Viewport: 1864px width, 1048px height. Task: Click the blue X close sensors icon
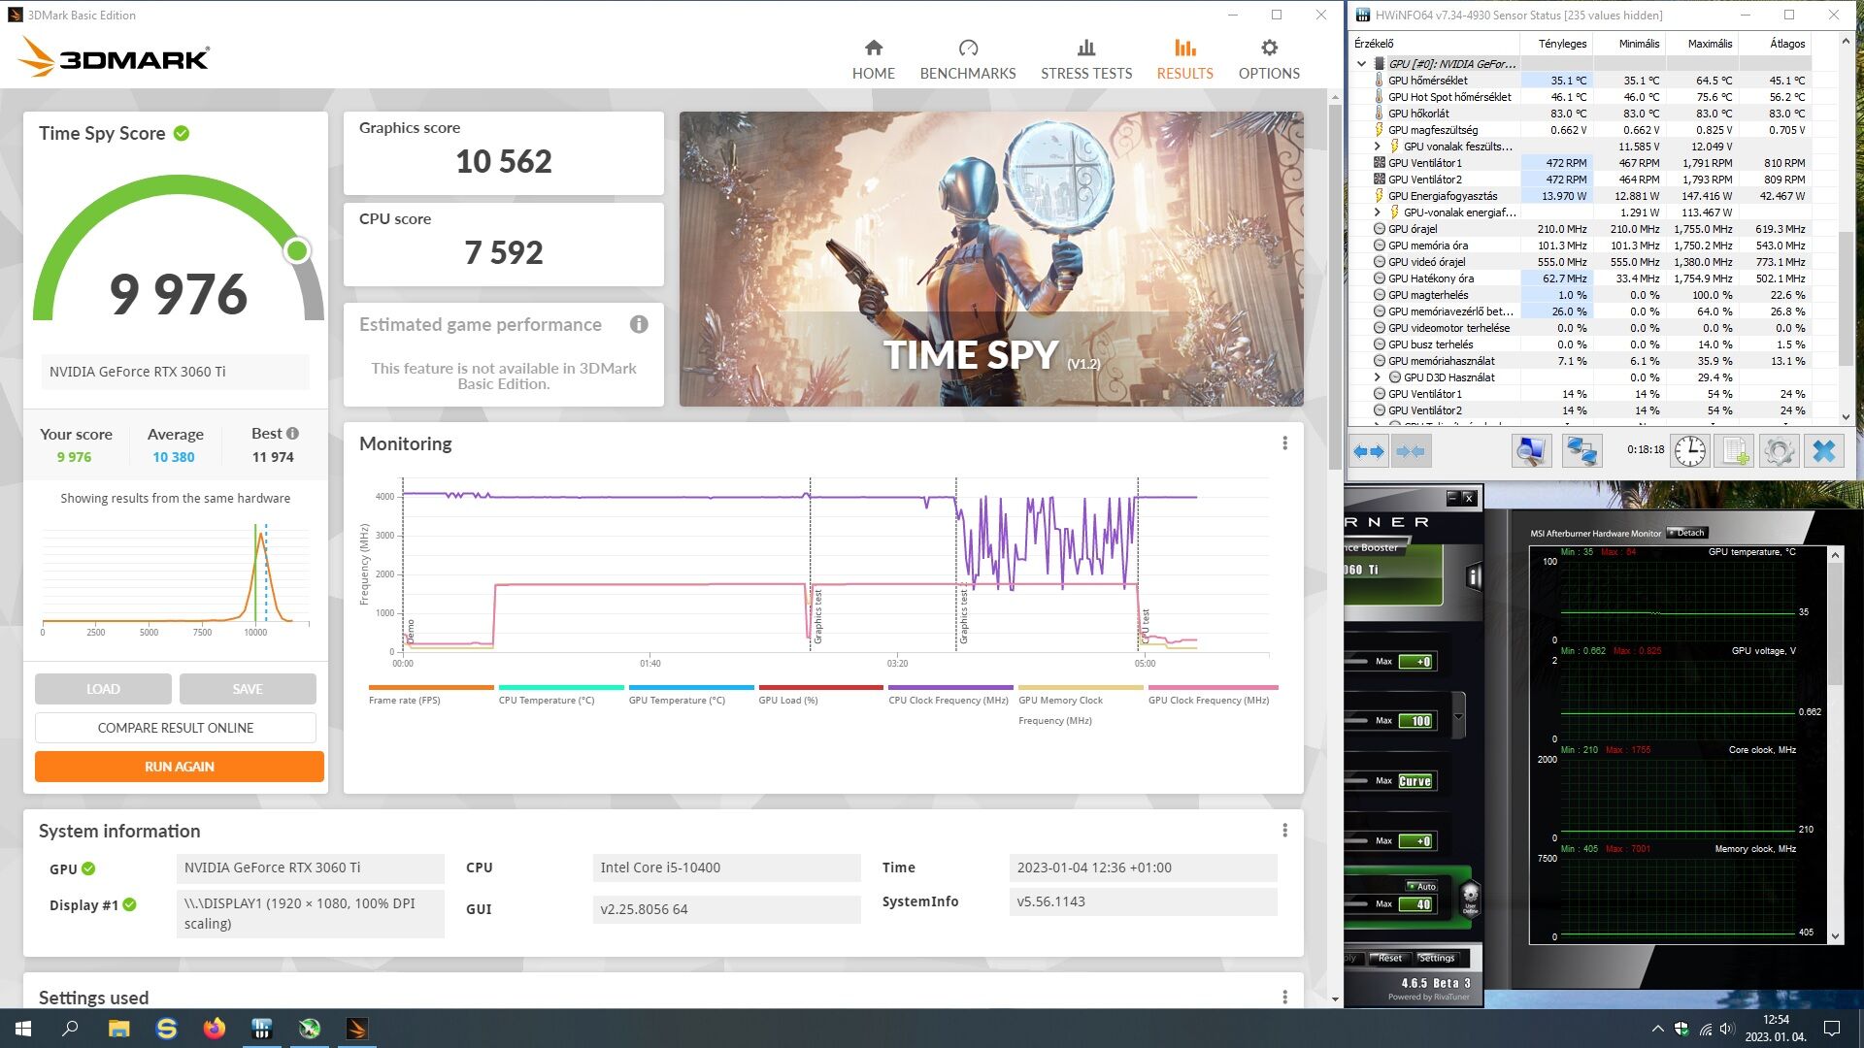[x=1823, y=451]
